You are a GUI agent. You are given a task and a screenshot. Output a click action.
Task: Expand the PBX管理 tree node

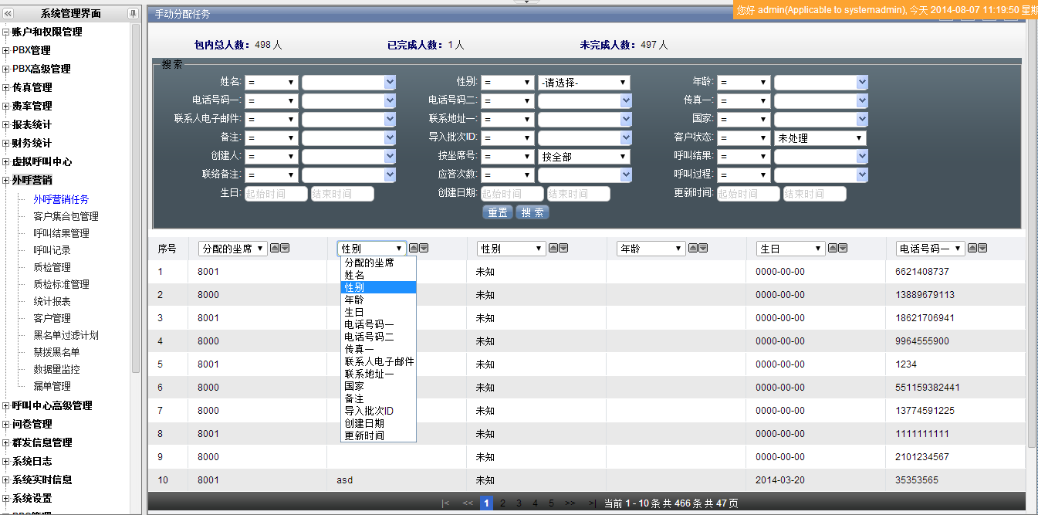(x=6, y=51)
